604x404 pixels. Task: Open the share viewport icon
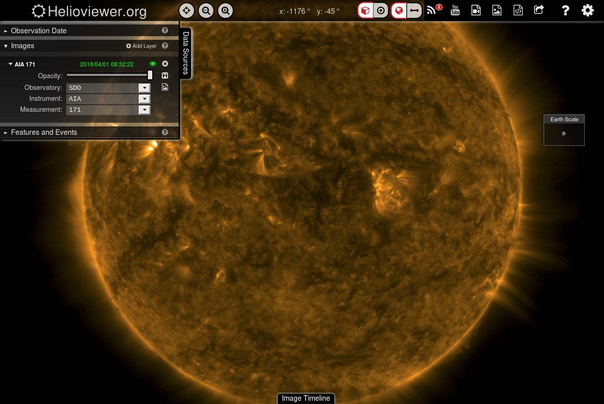[x=539, y=10]
